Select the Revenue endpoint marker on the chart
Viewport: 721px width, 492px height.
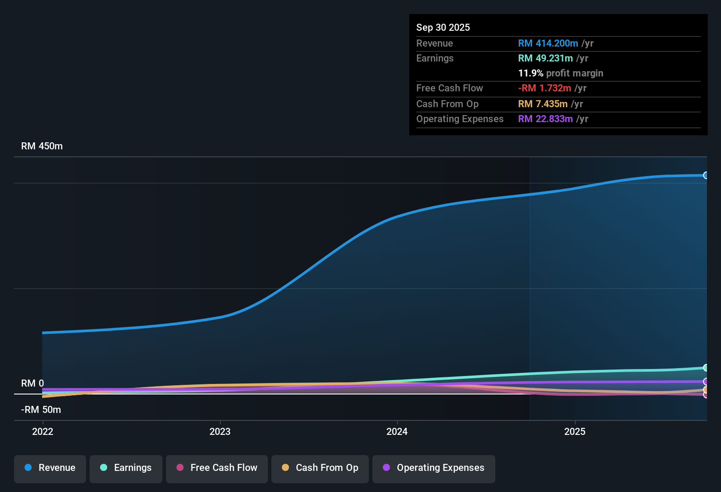coord(706,175)
